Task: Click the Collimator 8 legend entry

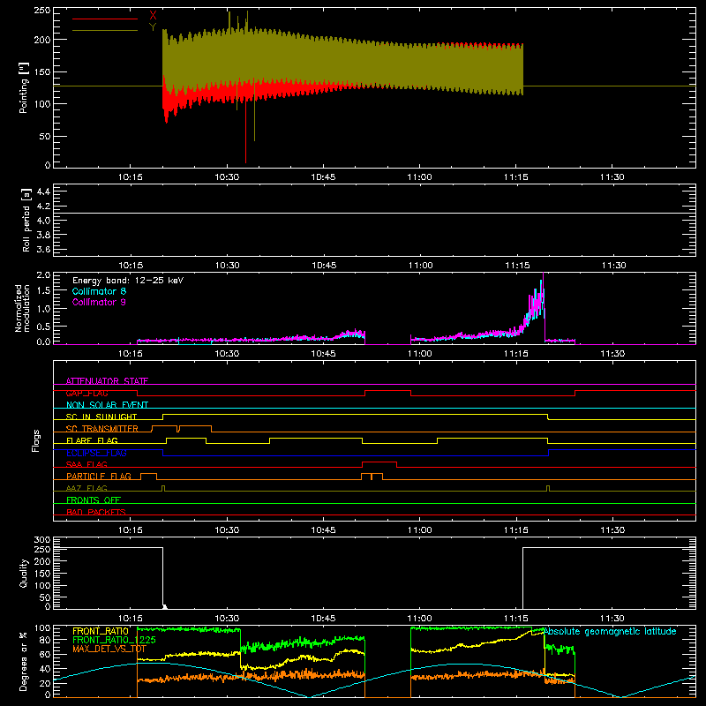Action: click(99, 291)
